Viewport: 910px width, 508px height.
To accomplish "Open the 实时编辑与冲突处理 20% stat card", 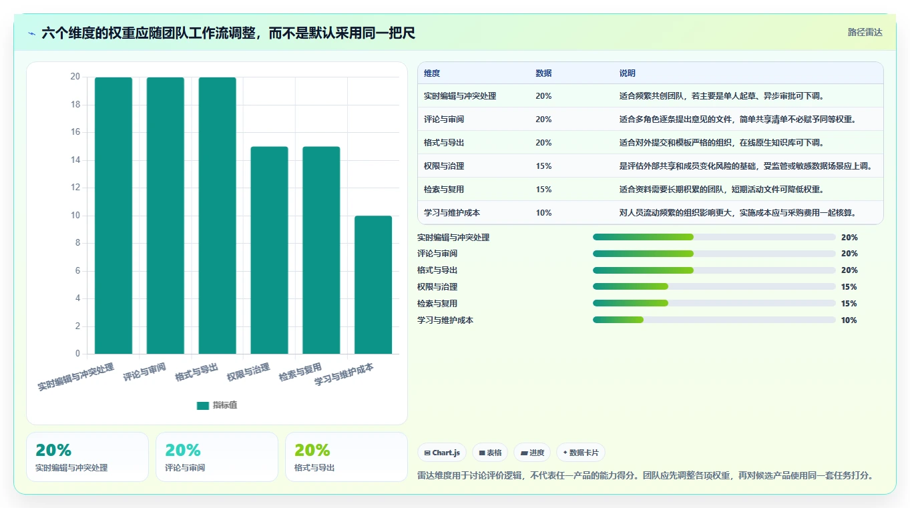I will tap(87, 457).
